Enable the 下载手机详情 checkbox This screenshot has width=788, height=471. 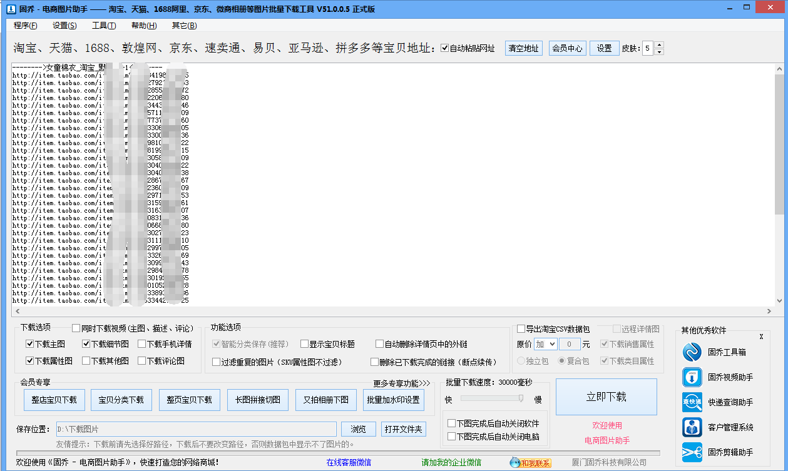[142, 344]
